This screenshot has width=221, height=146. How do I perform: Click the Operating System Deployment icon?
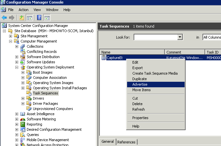(23, 67)
